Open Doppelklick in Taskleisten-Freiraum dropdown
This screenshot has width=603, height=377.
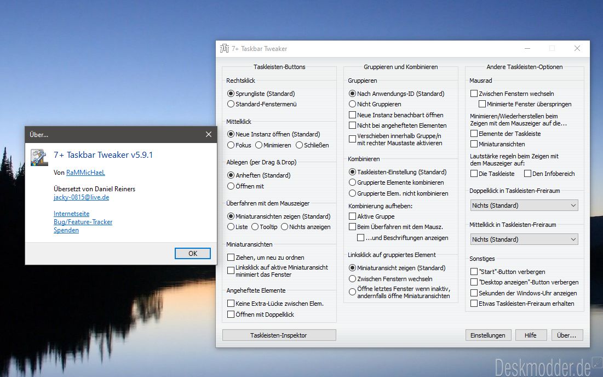coord(524,205)
